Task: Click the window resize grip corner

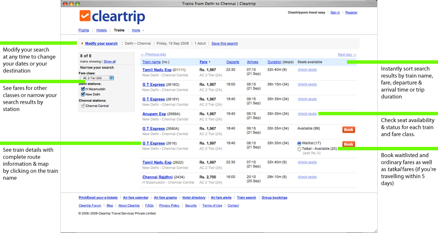Action: (375, 231)
